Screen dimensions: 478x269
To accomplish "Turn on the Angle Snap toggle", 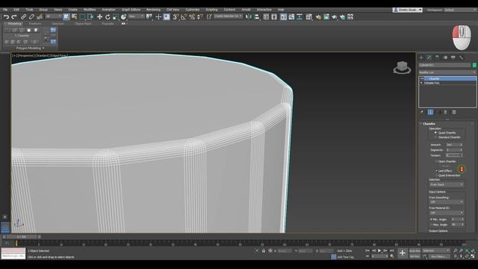I will click(184, 17).
